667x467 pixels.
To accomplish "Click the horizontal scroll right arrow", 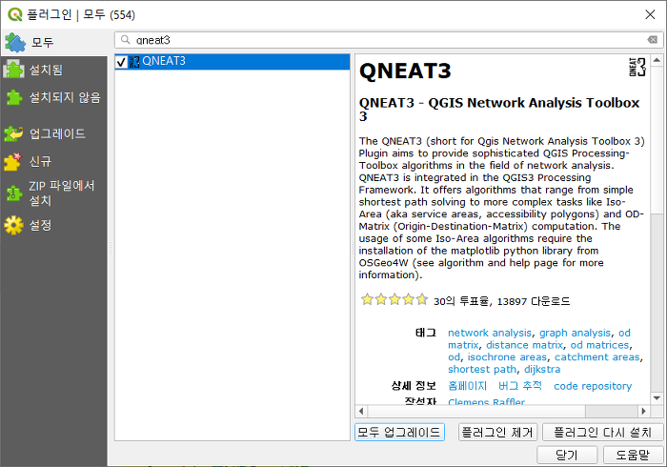I will [643, 411].
